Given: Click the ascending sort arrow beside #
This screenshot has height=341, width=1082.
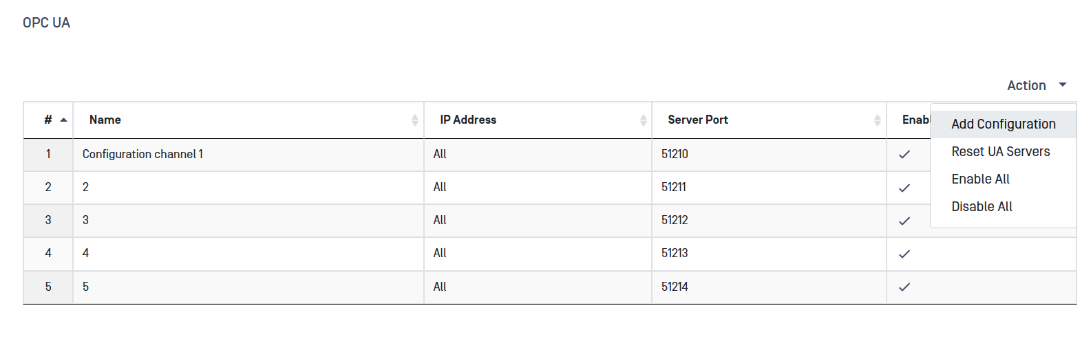Looking at the screenshot, I should pos(64,120).
